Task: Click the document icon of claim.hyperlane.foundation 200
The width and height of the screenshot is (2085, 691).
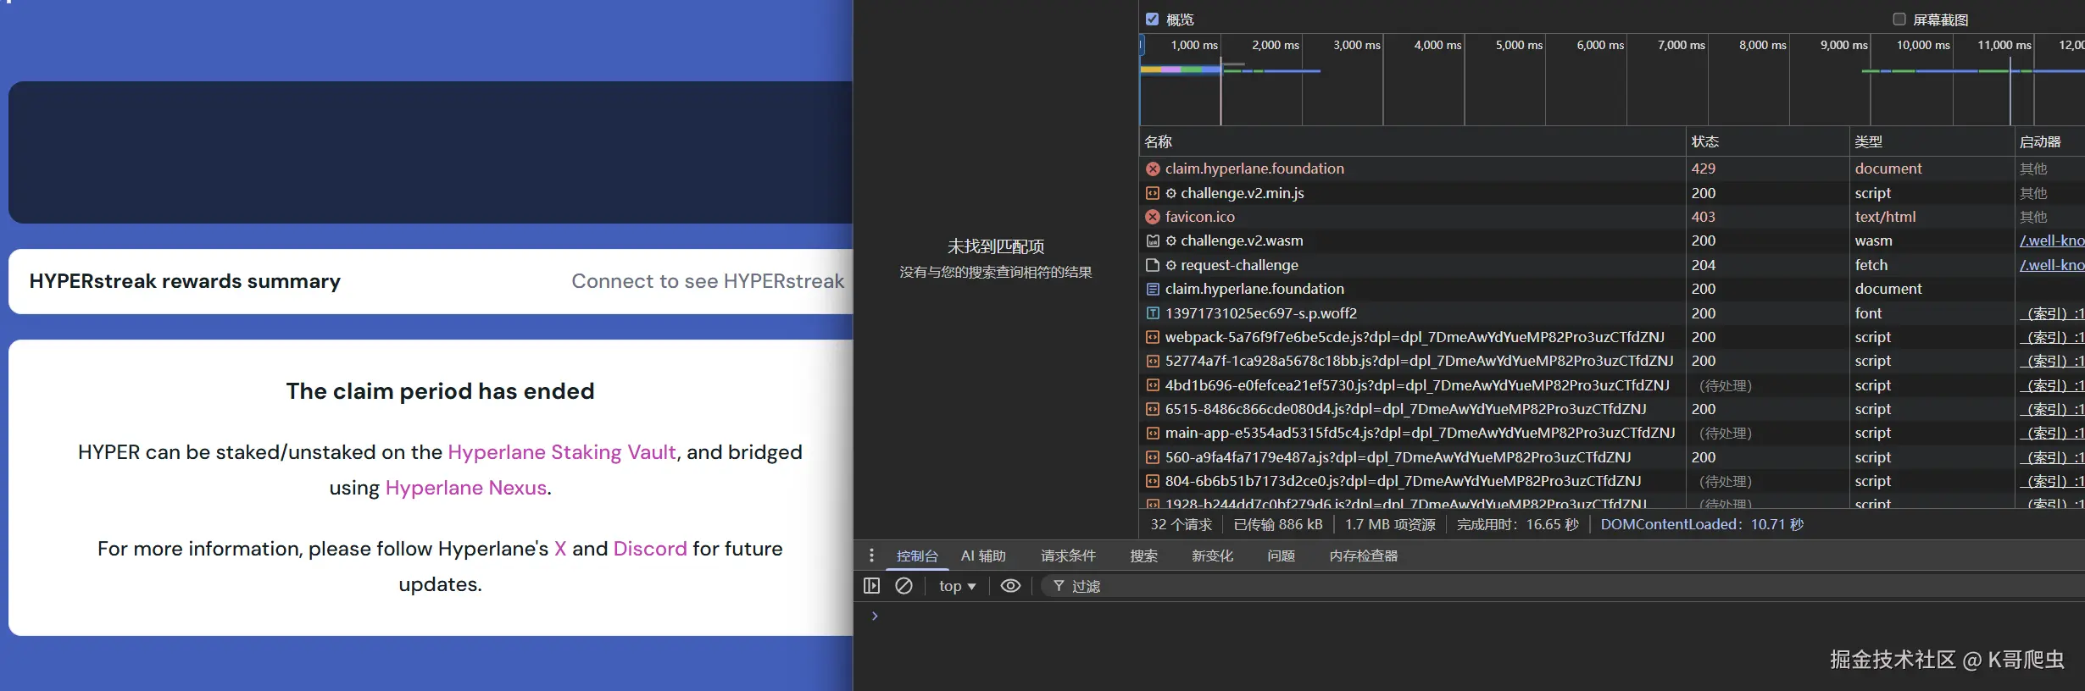Action: (x=1153, y=289)
